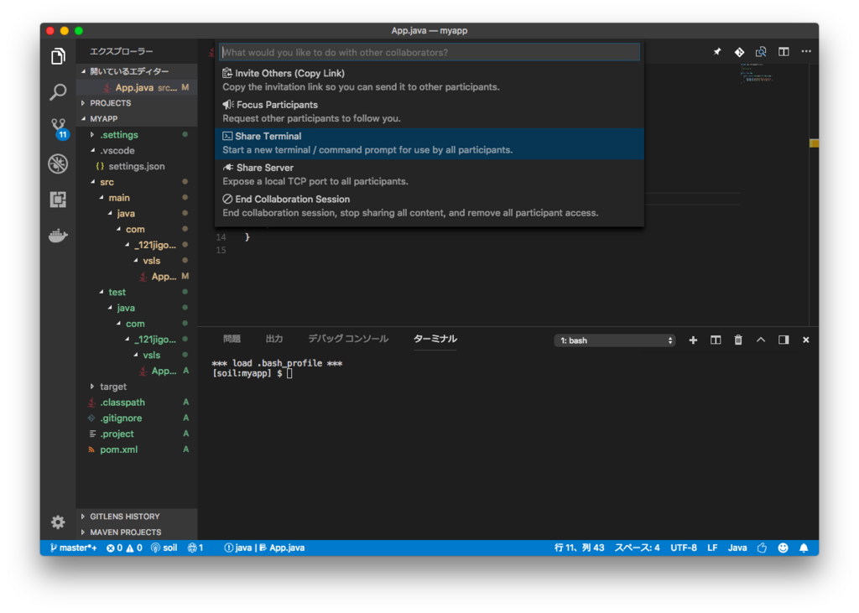Choose Focus Participants command
859x613 pixels.
(x=429, y=112)
